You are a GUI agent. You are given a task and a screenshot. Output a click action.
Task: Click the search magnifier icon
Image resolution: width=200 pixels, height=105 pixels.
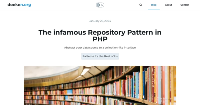141,5
